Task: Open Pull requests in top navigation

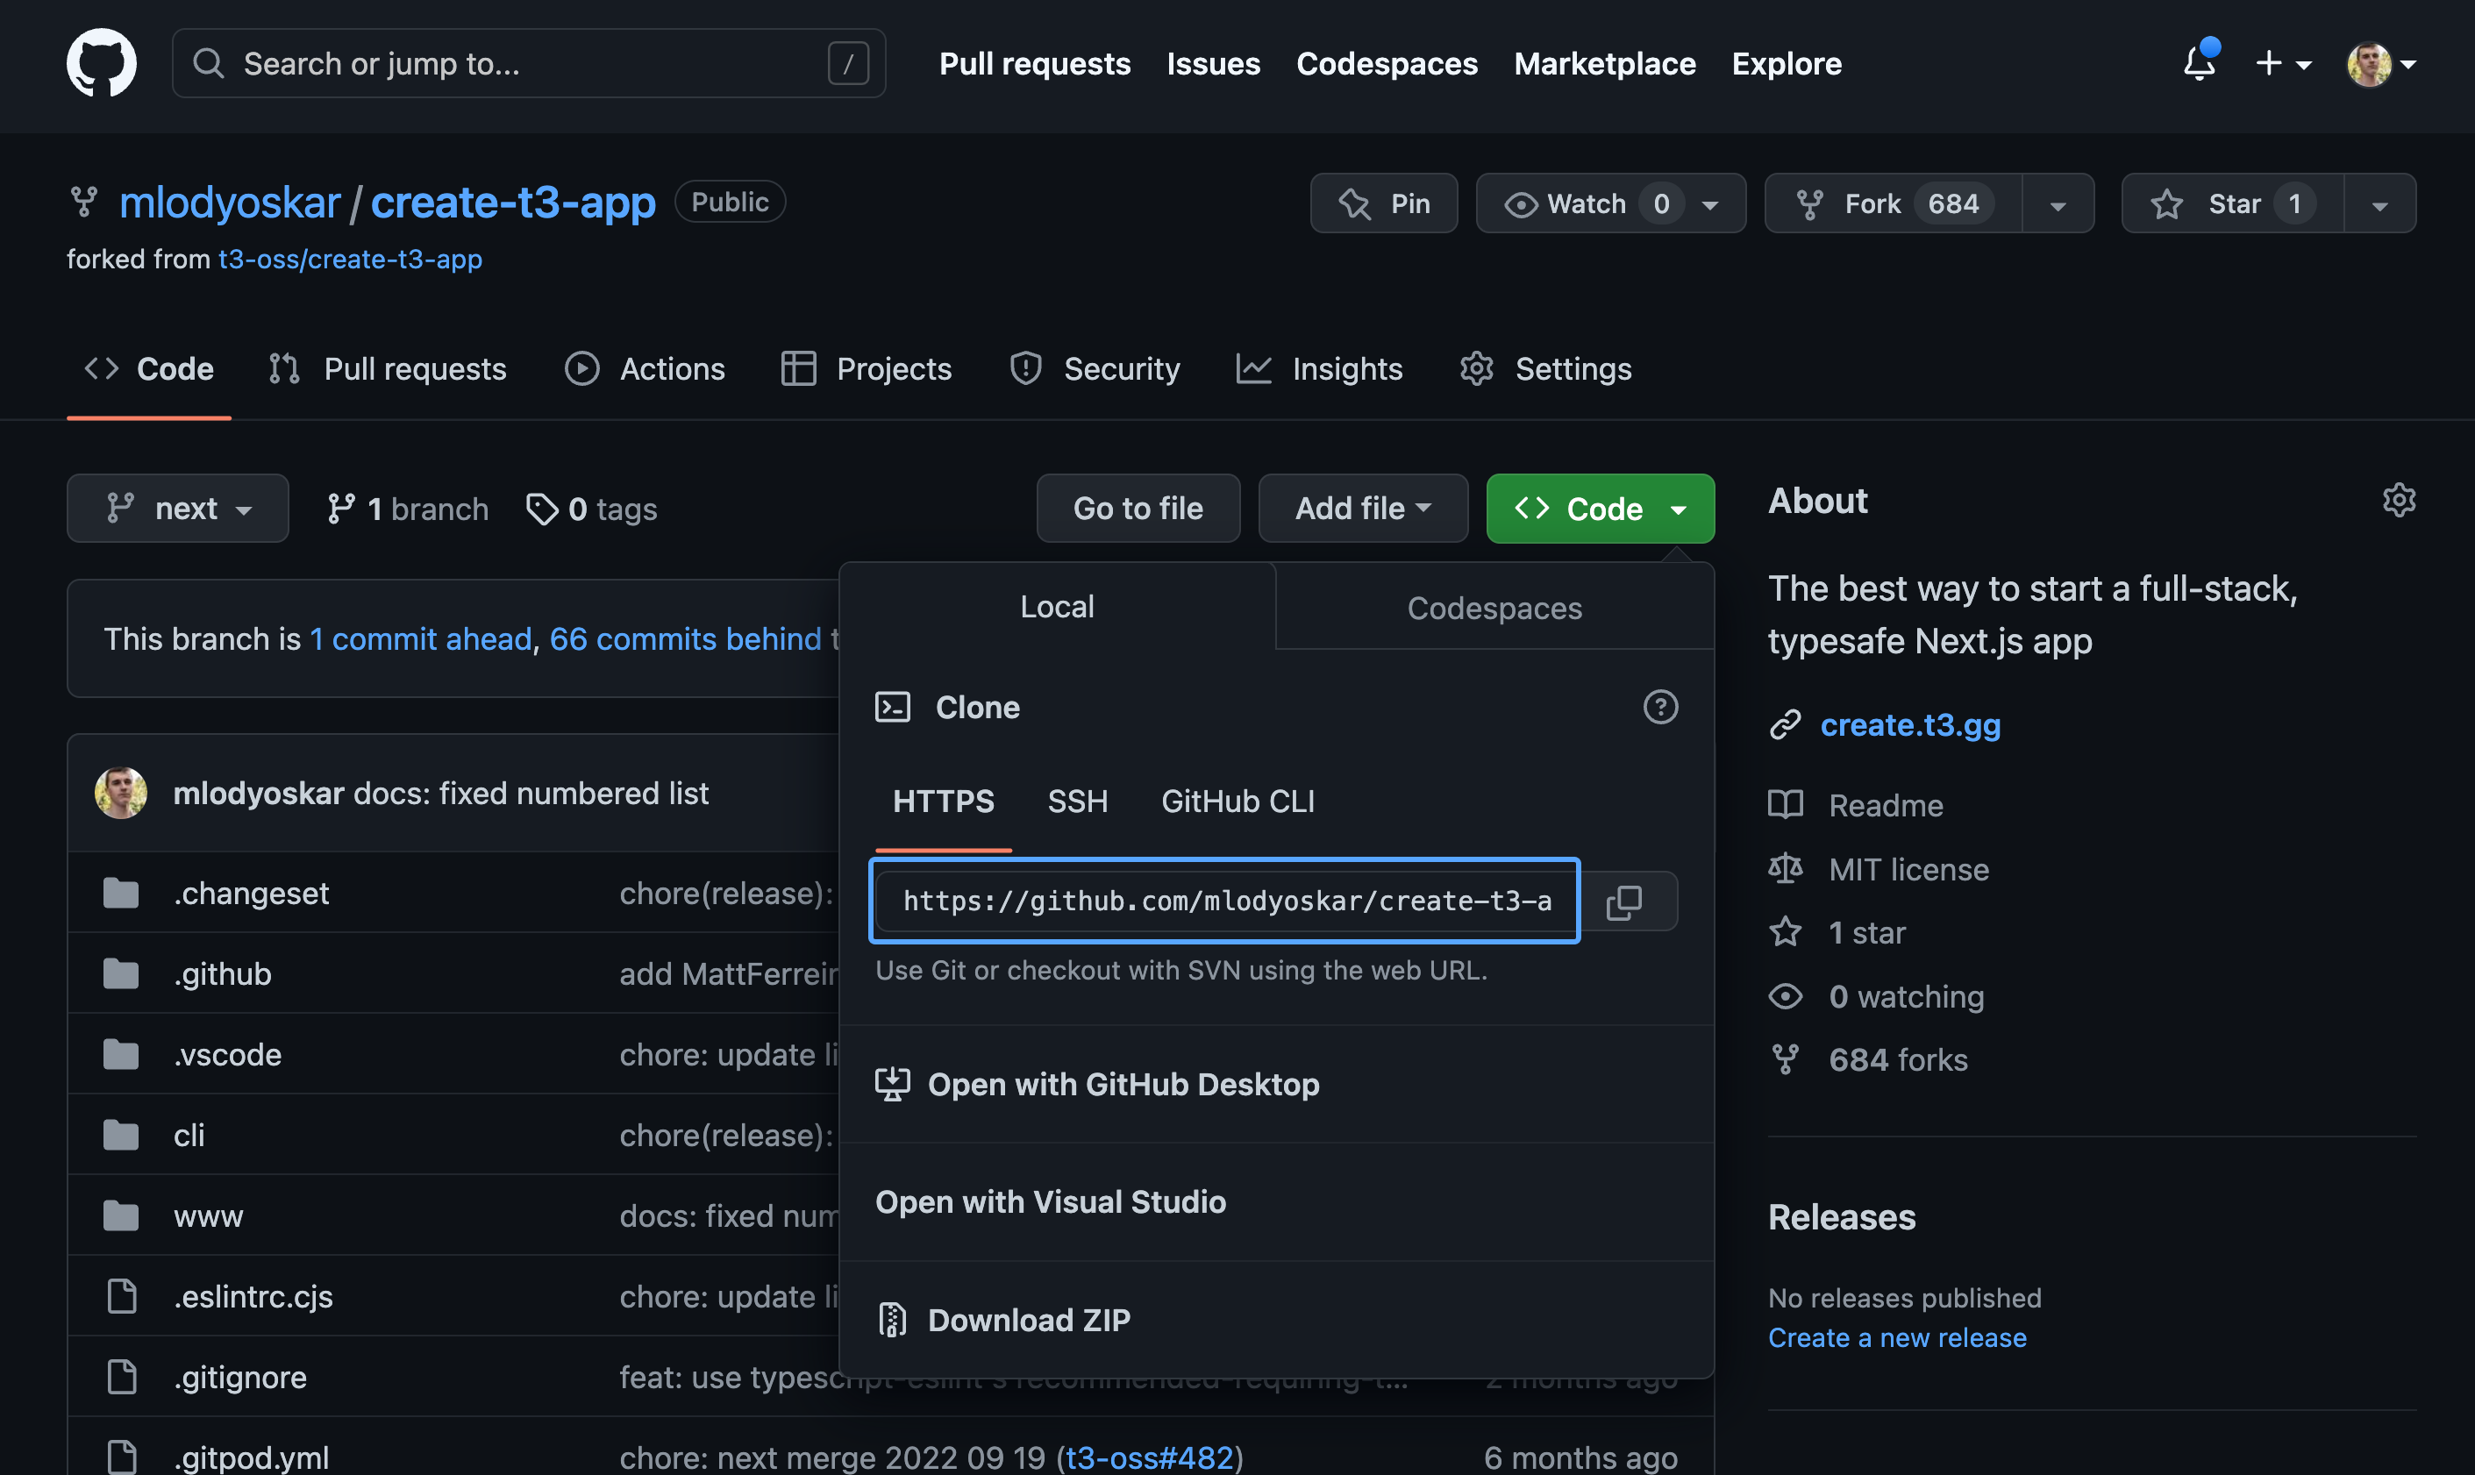Action: coord(1035,64)
